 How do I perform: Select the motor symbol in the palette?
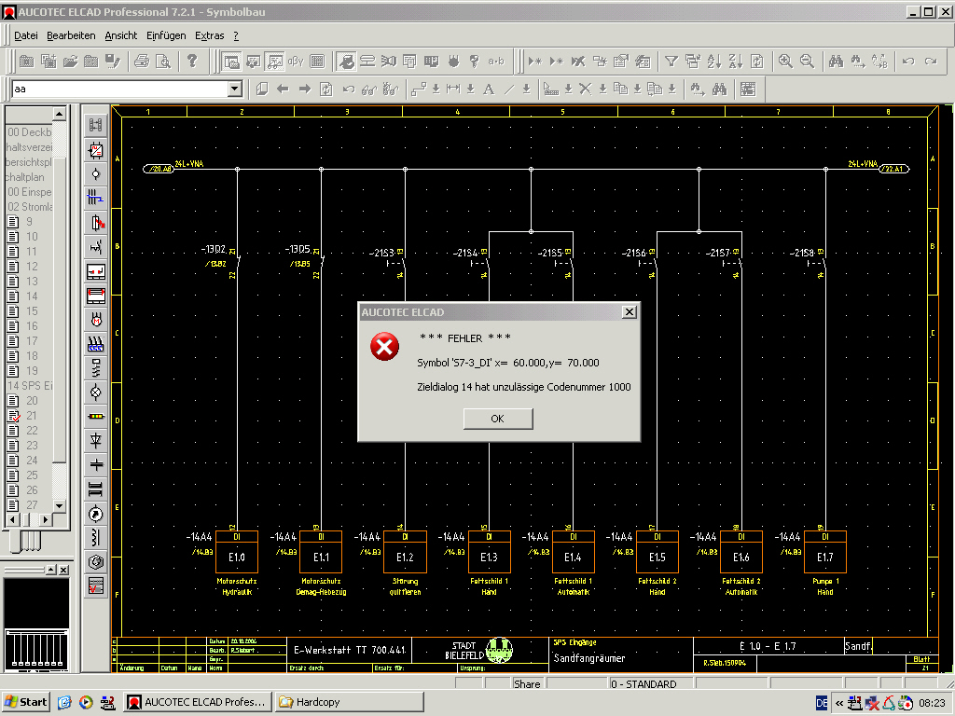click(96, 320)
